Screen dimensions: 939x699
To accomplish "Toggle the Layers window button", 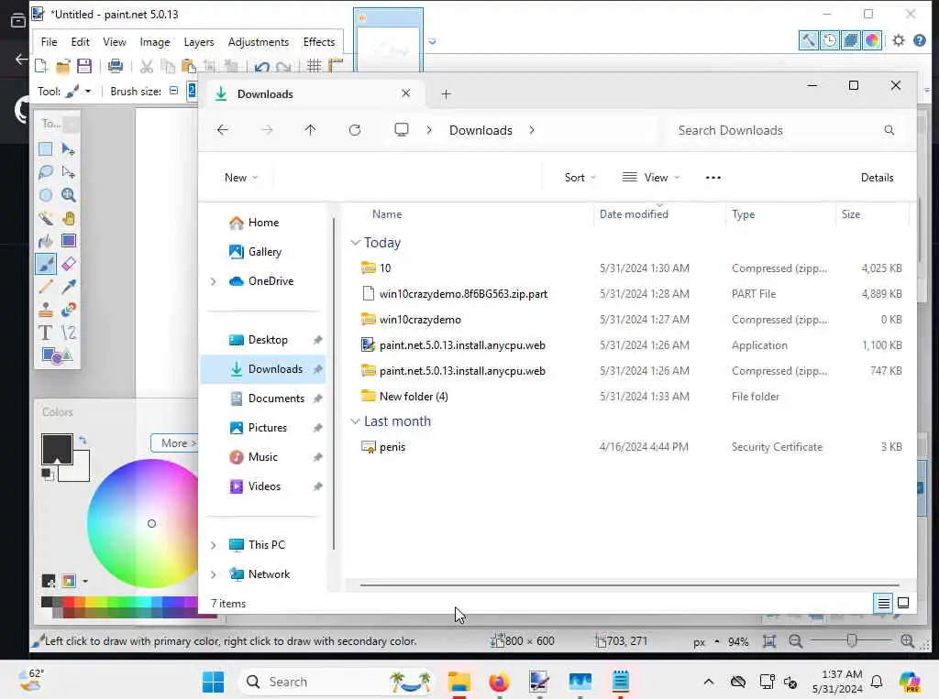I will click(x=850, y=40).
